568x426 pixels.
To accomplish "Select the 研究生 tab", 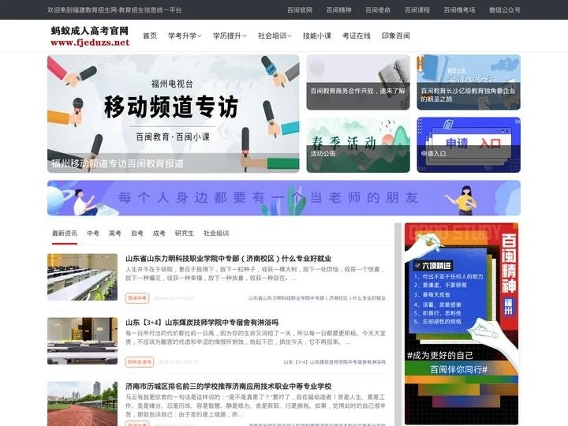I will pos(185,234).
